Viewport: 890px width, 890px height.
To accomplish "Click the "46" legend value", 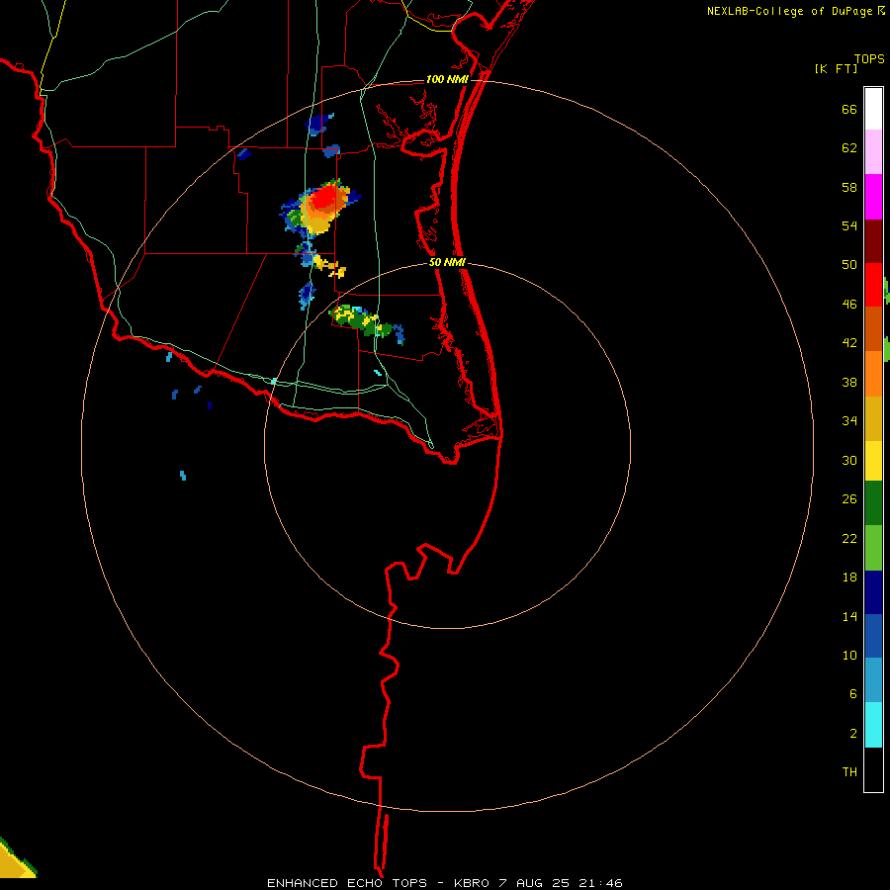I will click(849, 304).
